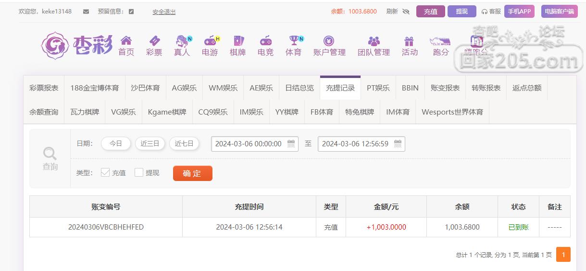Open calendar picker for start date
The image size is (586, 271).
291,143
